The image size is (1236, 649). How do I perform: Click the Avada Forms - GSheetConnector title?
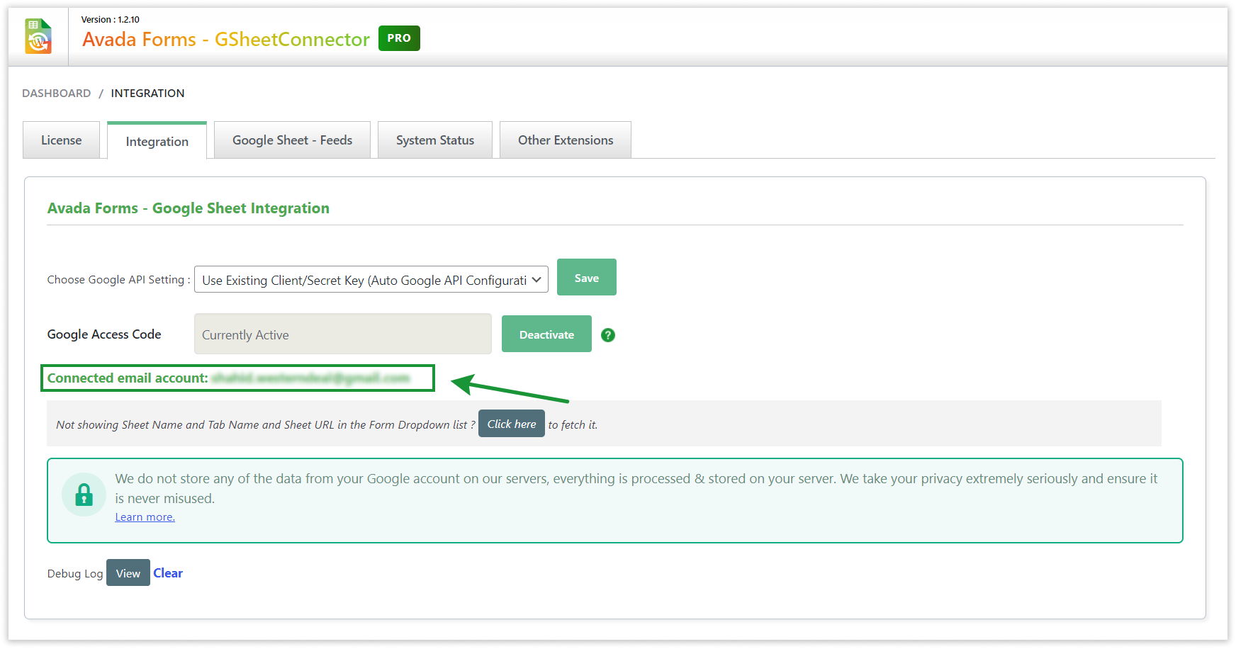[226, 39]
